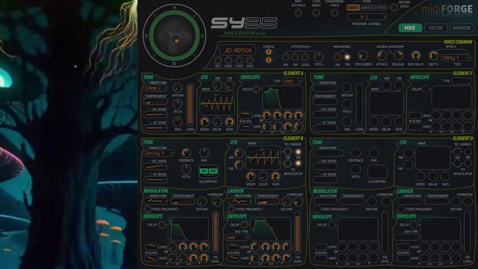This screenshot has height=269, width=478.
Task: Open the Program Change 5-2 dropdown
Action: (x=367, y=17)
